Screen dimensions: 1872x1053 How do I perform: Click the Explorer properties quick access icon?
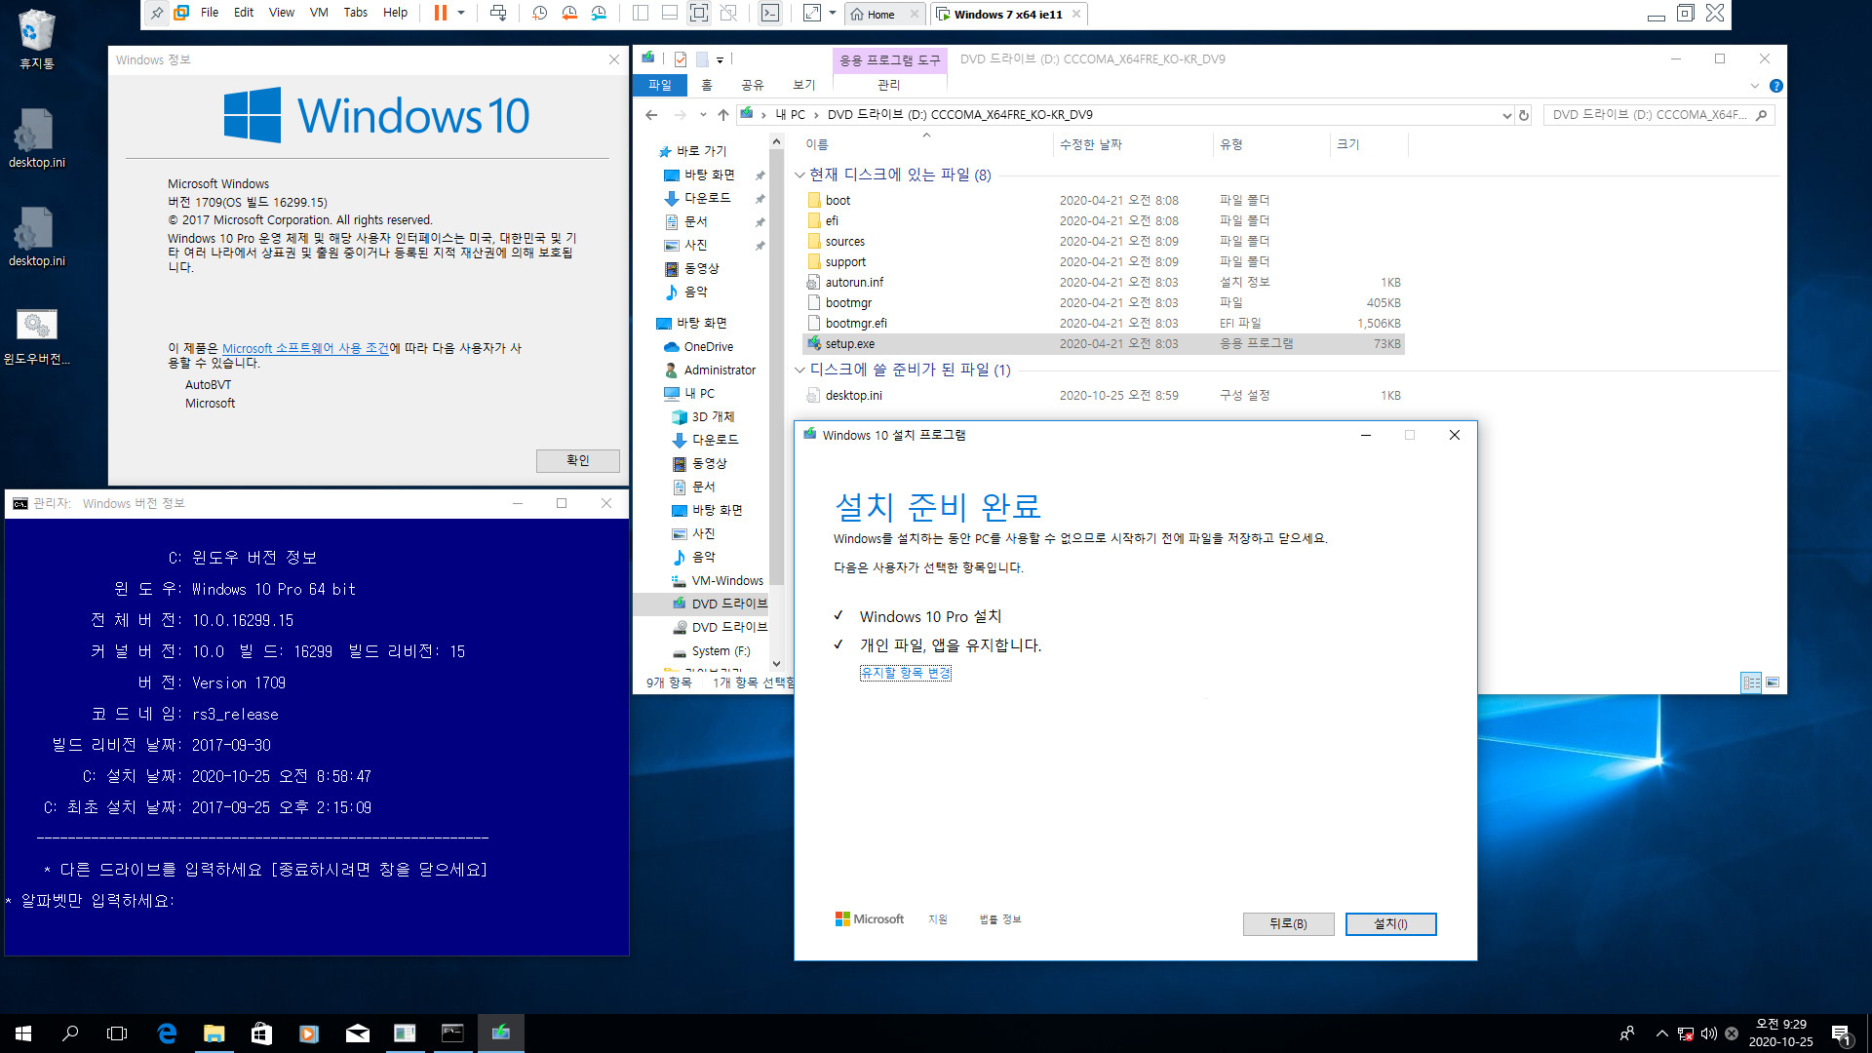click(x=681, y=59)
